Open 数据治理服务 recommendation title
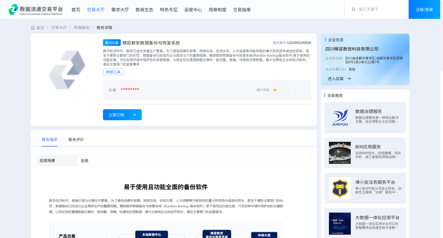Viewport: 443px width, 238px height. 369,111
